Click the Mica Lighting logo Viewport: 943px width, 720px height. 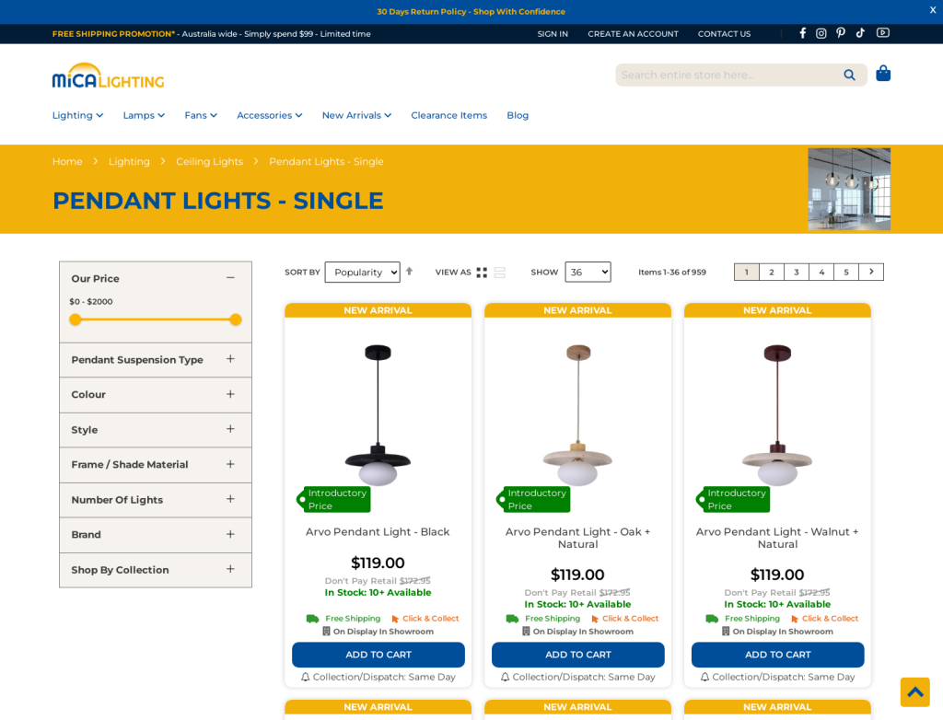[x=109, y=75]
